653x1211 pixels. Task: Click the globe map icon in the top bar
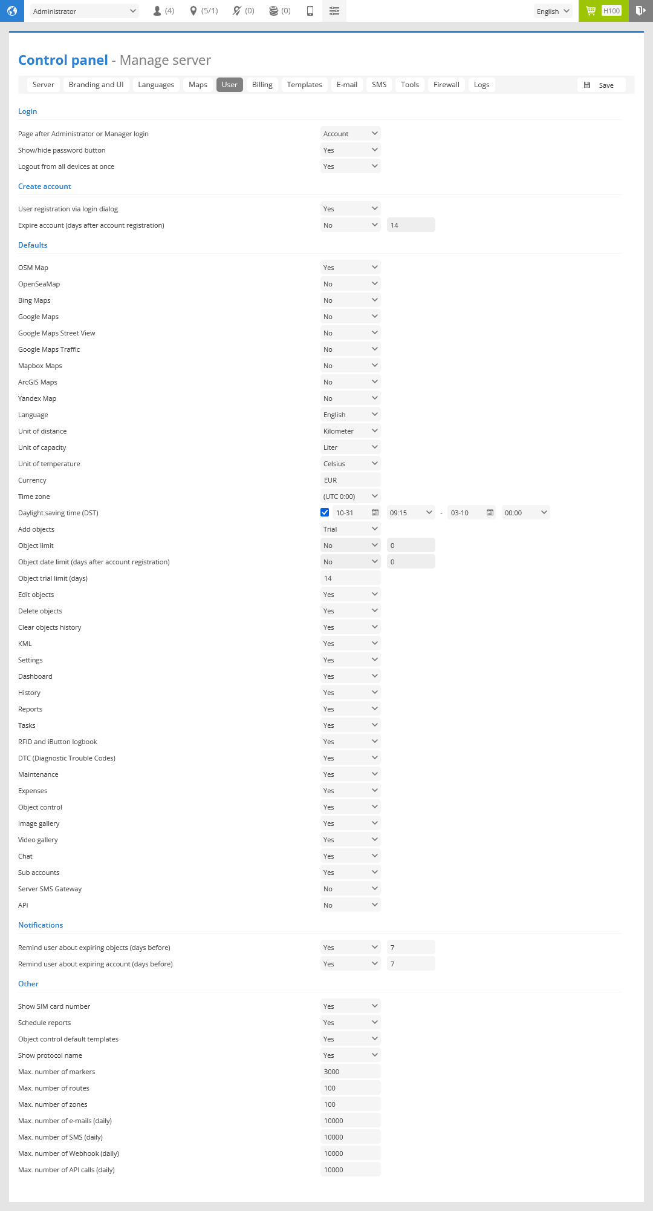click(x=12, y=11)
